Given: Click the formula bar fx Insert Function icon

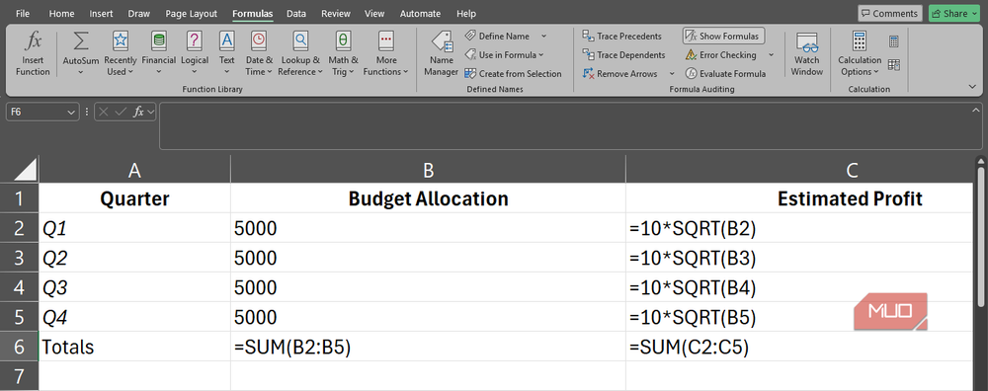Looking at the screenshot, I should (x=138, y=113).
